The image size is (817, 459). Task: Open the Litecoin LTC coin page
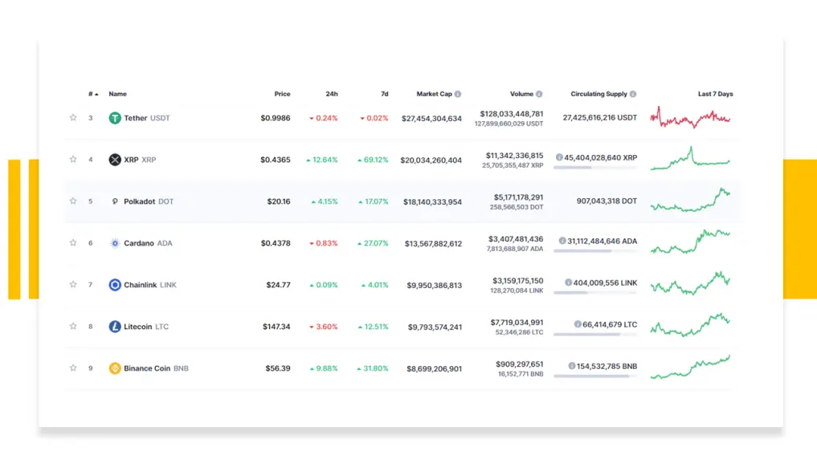click(146, 327)
